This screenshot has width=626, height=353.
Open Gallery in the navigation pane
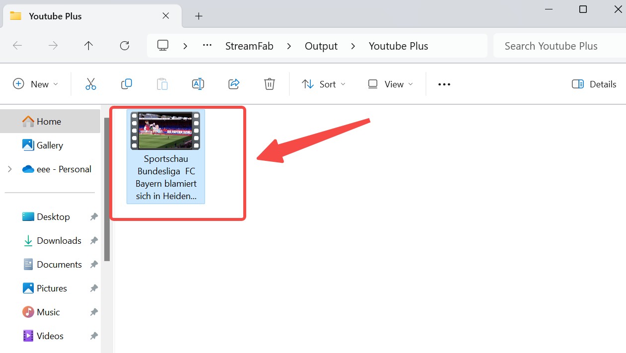(x=50, y=145)
